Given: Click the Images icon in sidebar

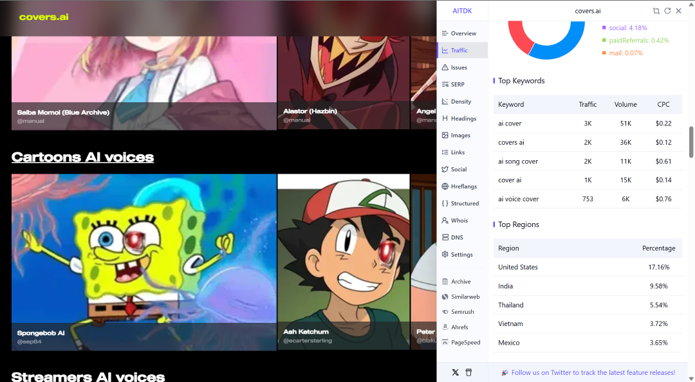Looking at the screenshot, I should [445, 135].
